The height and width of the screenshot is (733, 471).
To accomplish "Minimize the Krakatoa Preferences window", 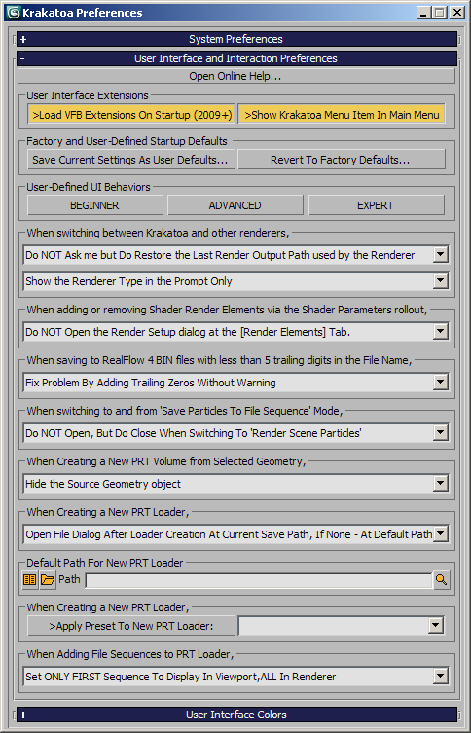I will 424,13.
